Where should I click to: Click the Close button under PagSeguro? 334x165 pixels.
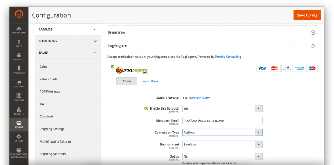click(x=127, y=81)
